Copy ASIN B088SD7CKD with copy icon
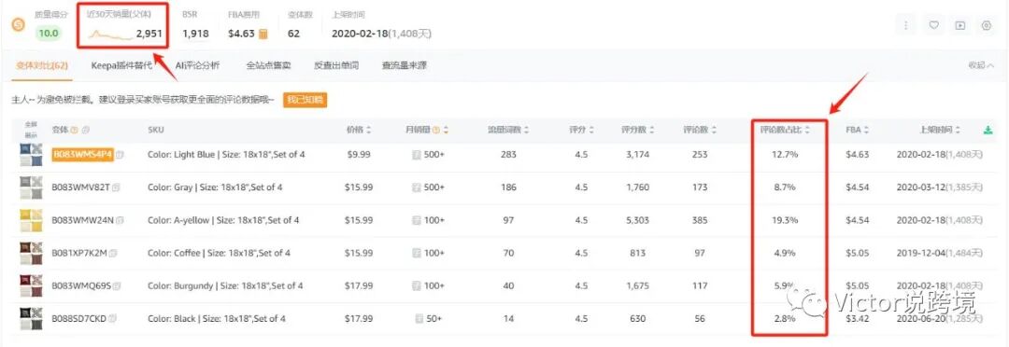This screenshot has width=1009, height=347. click(x=113, y=319)
